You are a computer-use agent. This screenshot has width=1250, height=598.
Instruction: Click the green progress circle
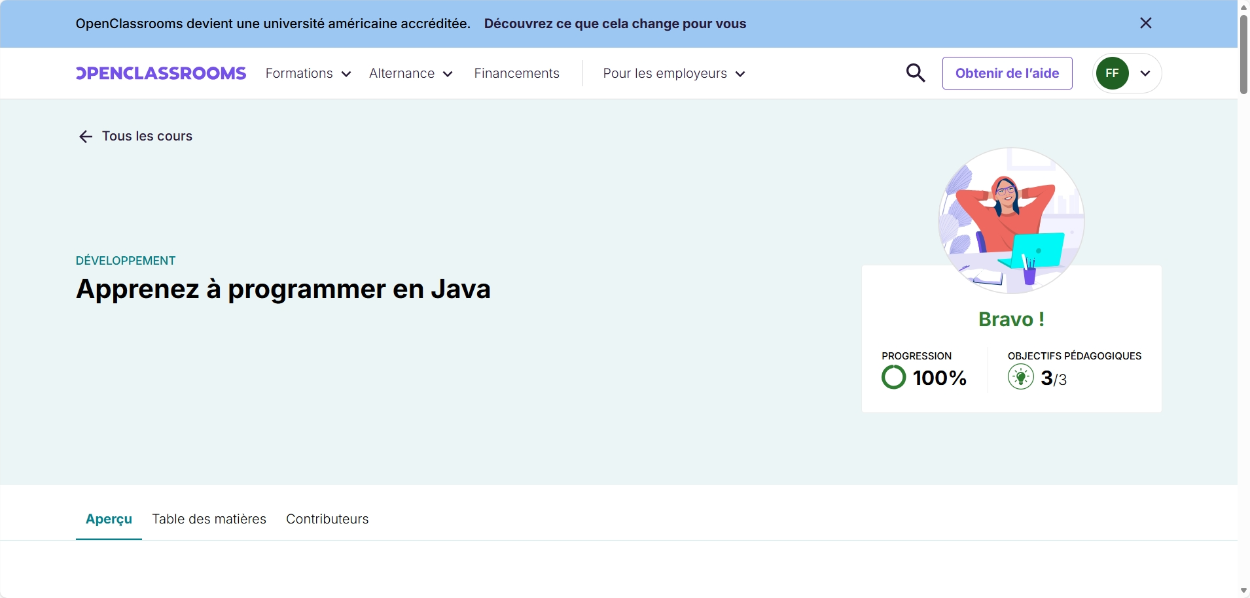894,377
